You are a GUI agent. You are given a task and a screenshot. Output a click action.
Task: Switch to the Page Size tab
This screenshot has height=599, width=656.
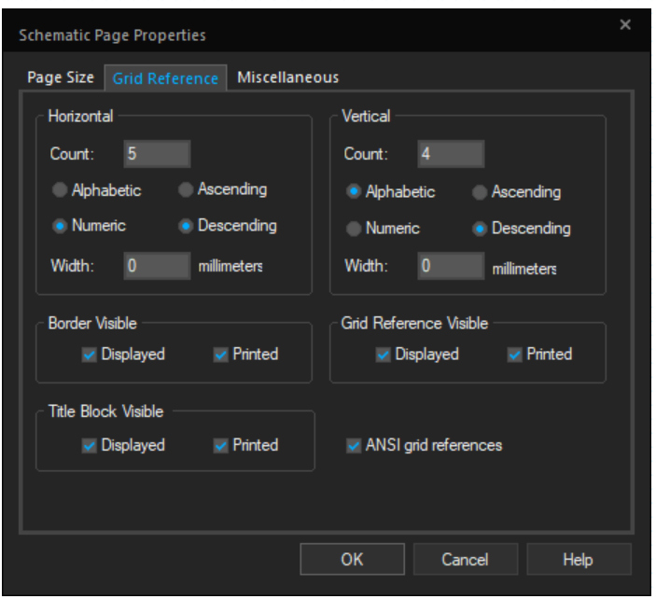click(x=61, y=77)
